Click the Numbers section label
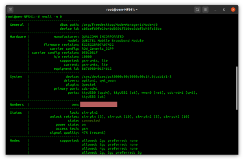The width and height of the screenshot is (244, 161). (17, 105)
